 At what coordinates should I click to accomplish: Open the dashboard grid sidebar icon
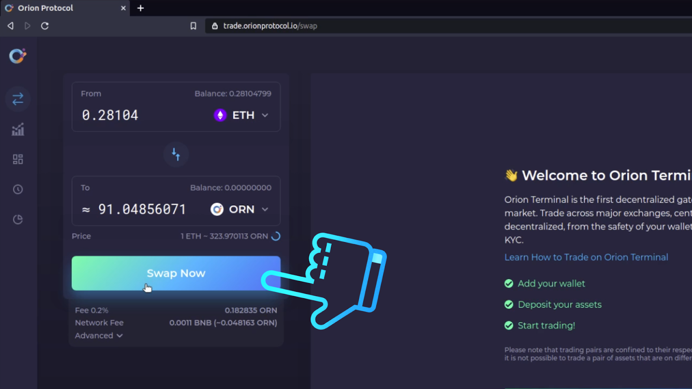coord(18,159)
